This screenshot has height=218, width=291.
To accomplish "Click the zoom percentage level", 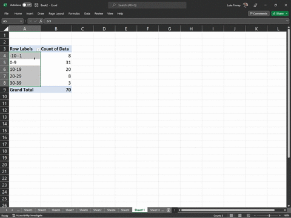I will tap(286, 216).
